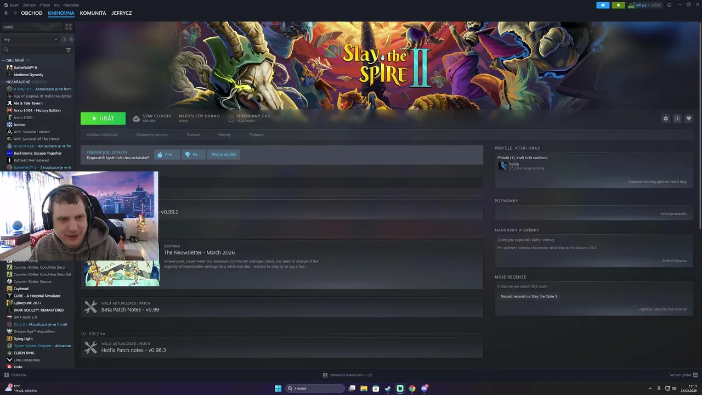
Task: Open the Návody link
Action: 224,134
